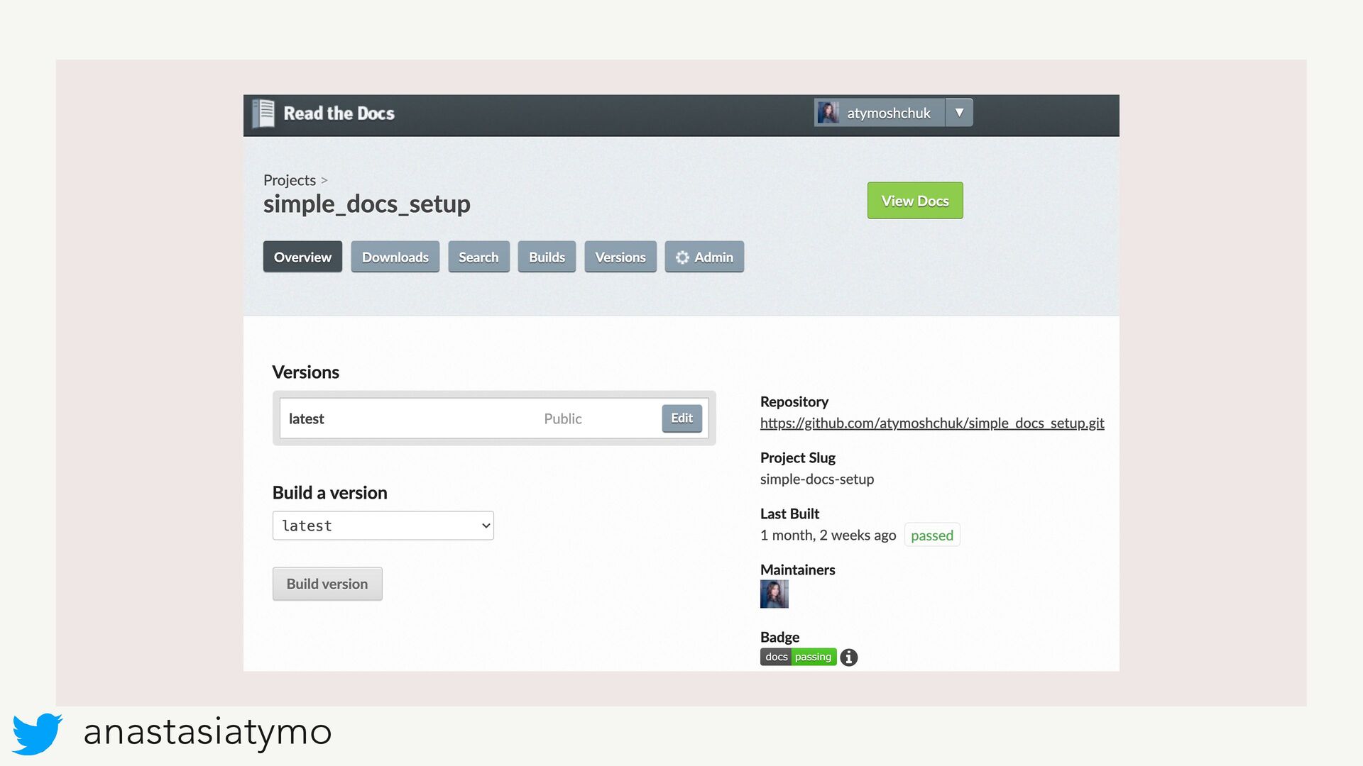
Task: Click the latest version name link
Action: pos(306,419)
